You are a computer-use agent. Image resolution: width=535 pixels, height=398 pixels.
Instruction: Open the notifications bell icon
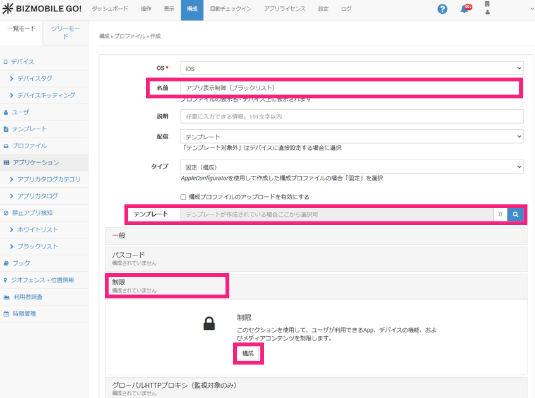click(x=465, y=9)
